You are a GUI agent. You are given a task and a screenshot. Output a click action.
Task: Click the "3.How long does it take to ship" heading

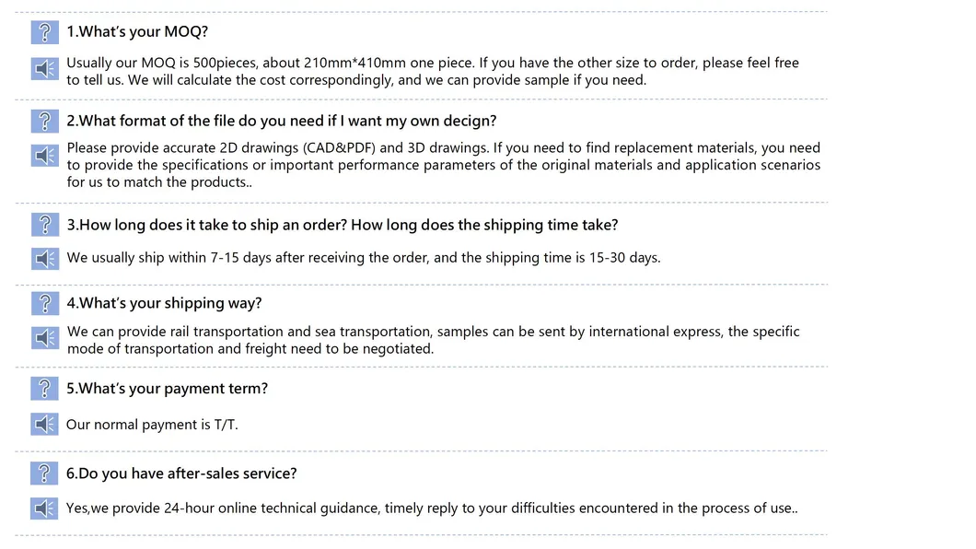(342, 225)
